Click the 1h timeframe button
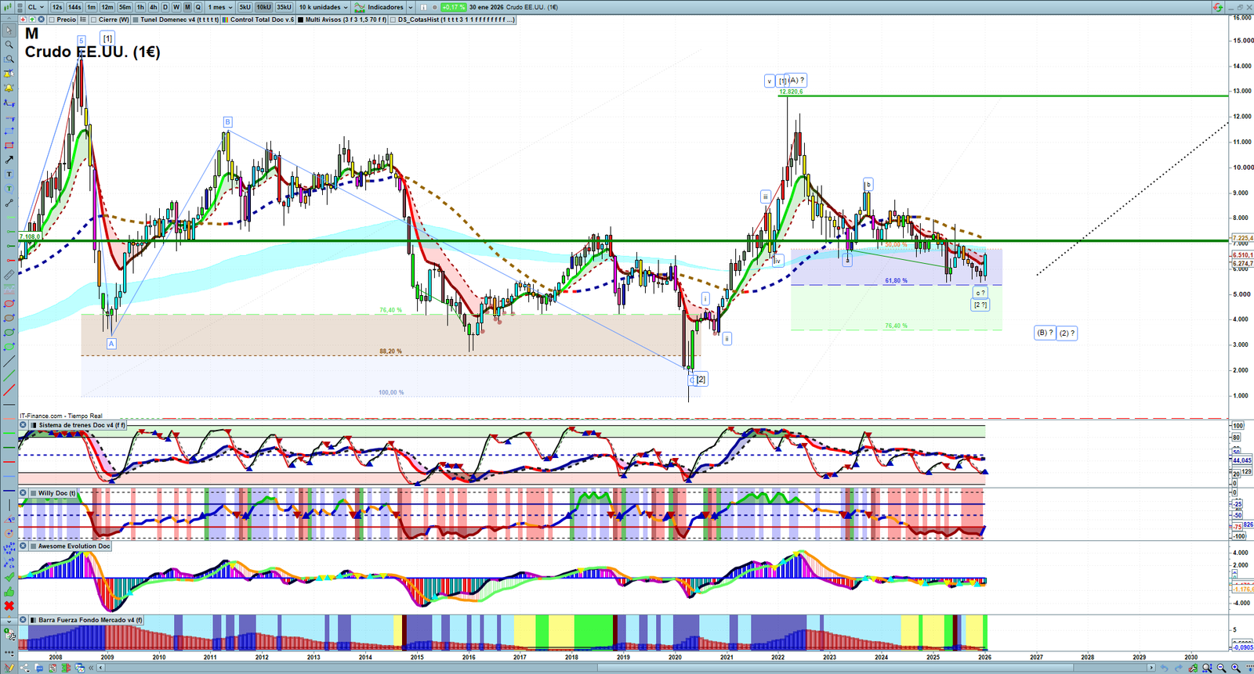The width and height of the screenshot is (1254, 674). [140, 7]
